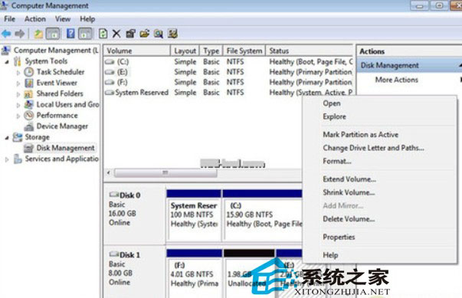Select Change Drive Letter and Paths

[x=373, y=148]
